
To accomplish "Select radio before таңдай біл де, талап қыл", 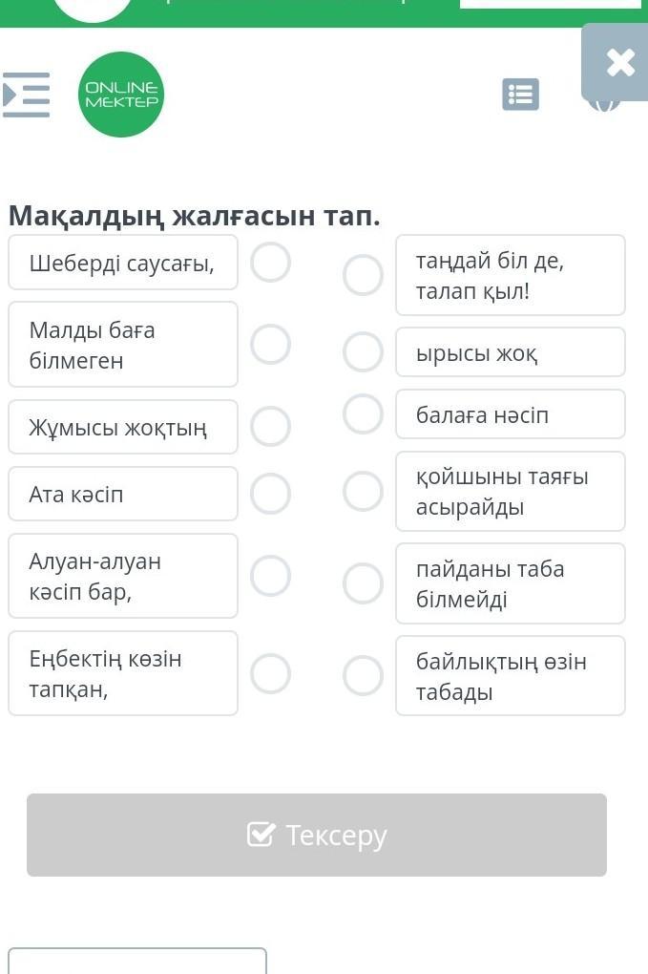I will click(x=363, y=275).
